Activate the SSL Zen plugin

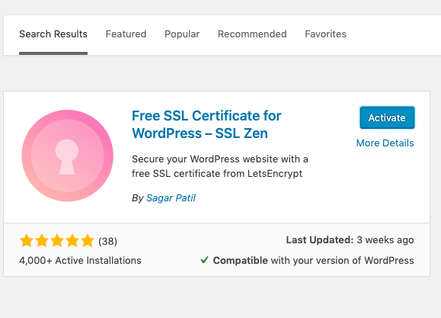(x=387, y=117)
